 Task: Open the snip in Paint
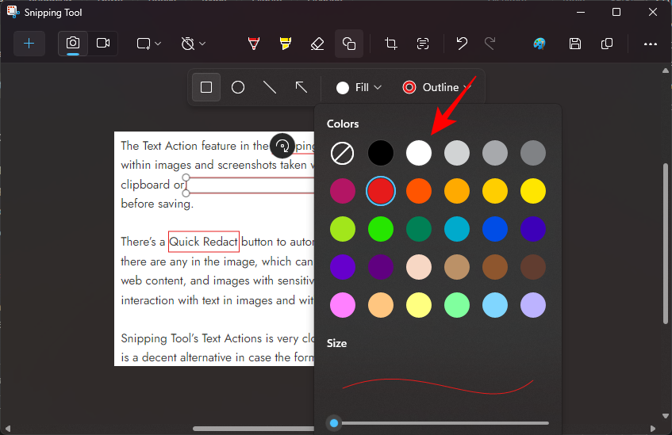click(x=540, y=44)
